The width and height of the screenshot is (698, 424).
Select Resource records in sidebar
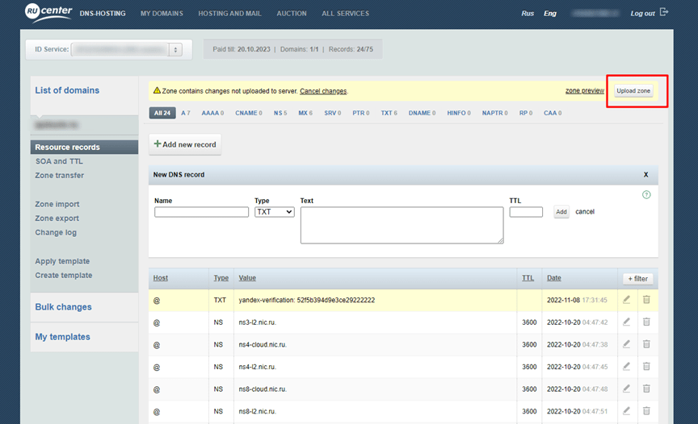click(x=84, y=147)
